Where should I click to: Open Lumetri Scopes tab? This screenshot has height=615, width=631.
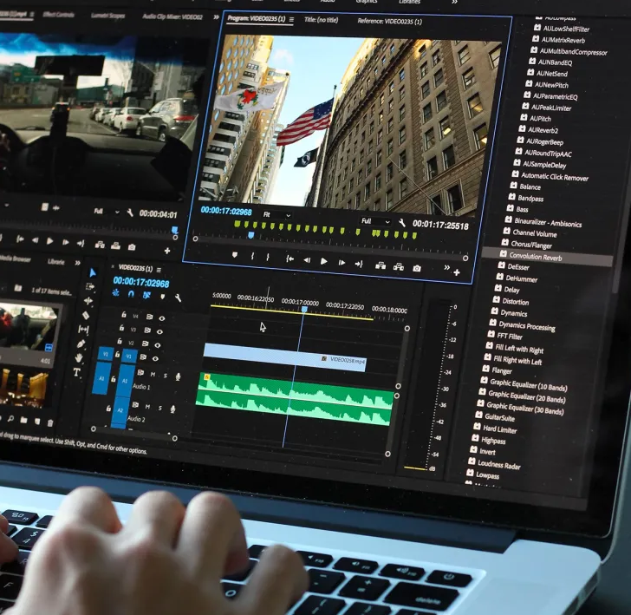107,16
